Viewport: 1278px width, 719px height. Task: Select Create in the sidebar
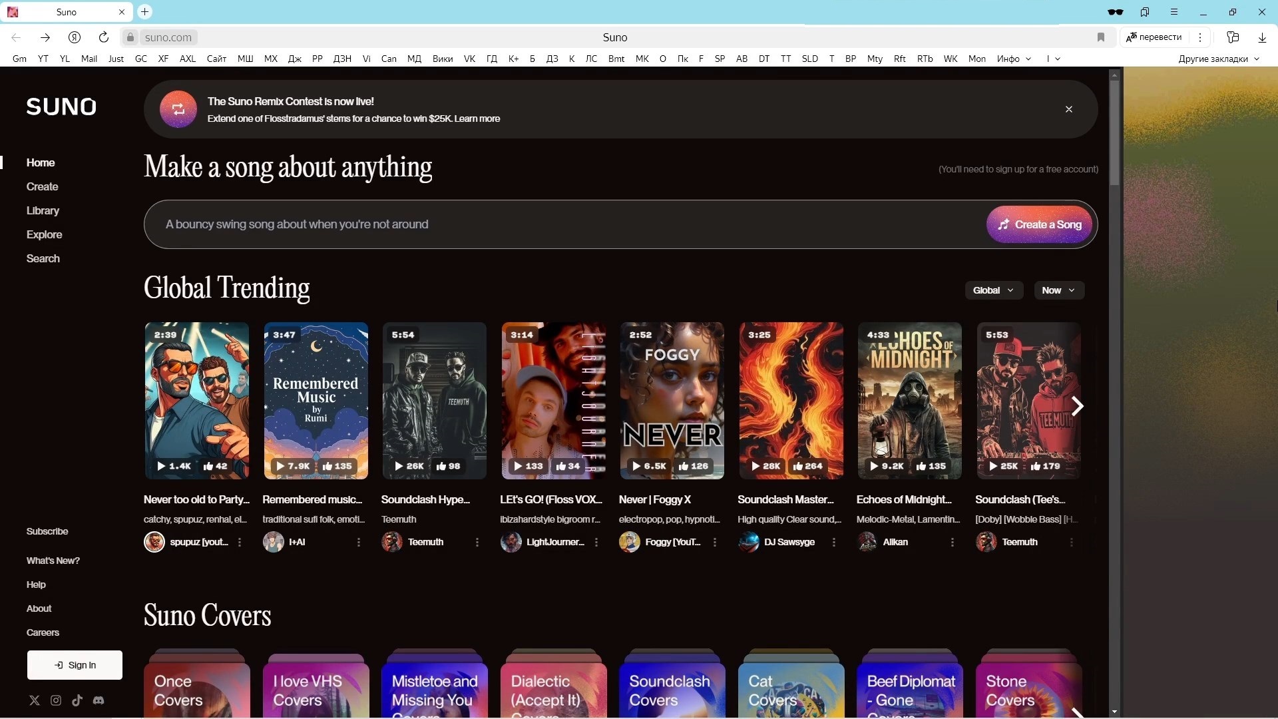tap(42, 186)
